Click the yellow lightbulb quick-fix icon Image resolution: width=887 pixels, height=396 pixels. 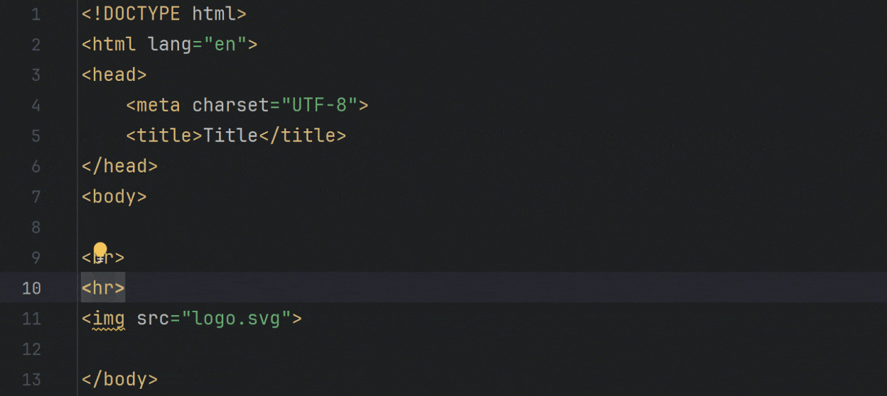pos(100,251)
